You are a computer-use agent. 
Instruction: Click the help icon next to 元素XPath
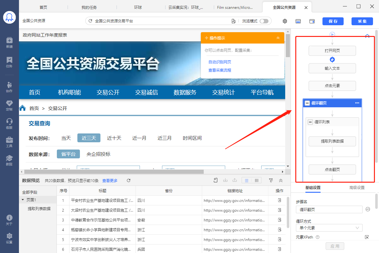(318, 237)
